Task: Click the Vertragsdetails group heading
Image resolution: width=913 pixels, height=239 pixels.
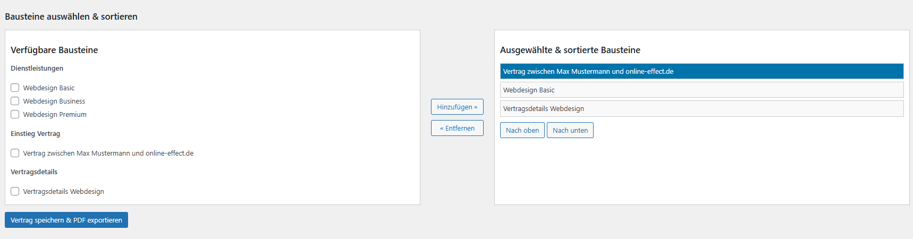Action: click(34, 172)
